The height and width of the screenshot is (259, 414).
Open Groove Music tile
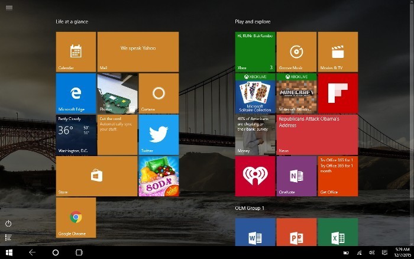click(296, 52)
